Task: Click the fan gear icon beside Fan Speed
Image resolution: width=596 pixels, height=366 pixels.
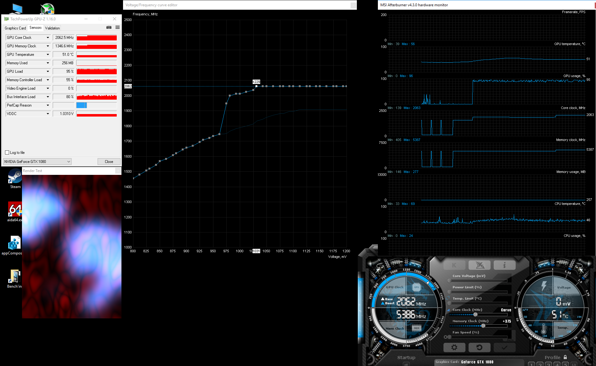Action: [x=446, y=337]
